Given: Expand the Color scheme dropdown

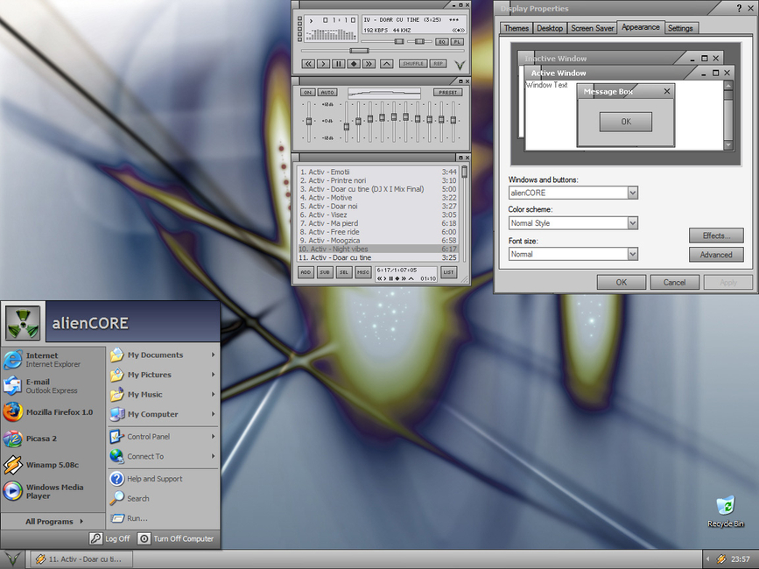Looking at the screenshot, I should [632, 223].
